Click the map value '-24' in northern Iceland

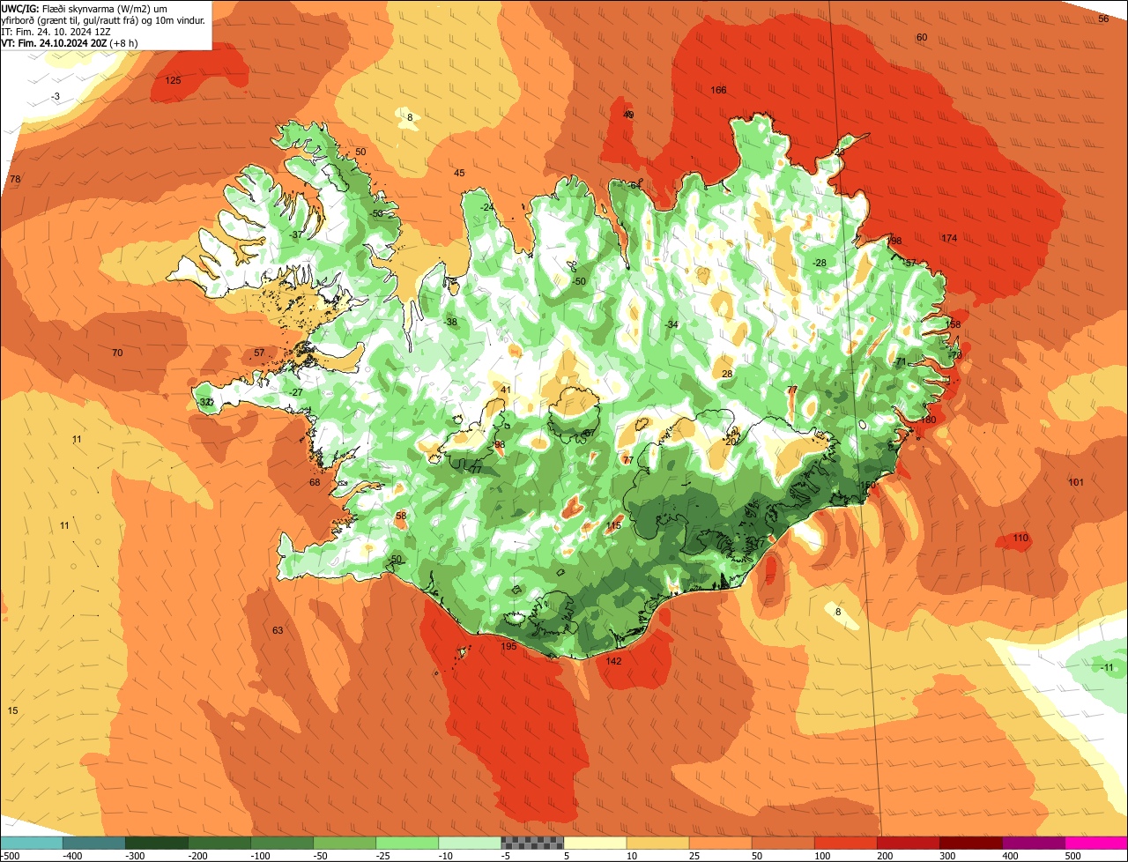click(486, 207)
